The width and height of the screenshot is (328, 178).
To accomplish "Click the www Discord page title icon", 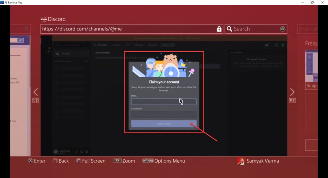I will (44, 19).
